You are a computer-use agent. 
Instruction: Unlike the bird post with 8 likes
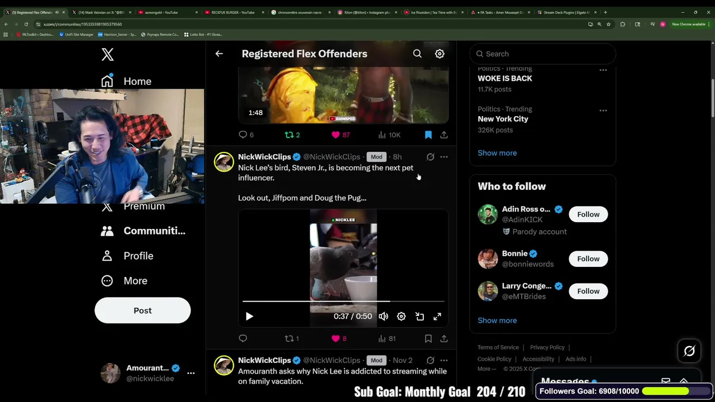pos(339,338)
